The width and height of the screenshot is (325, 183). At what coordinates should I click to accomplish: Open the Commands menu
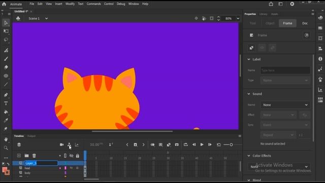[x=93, y=4]
